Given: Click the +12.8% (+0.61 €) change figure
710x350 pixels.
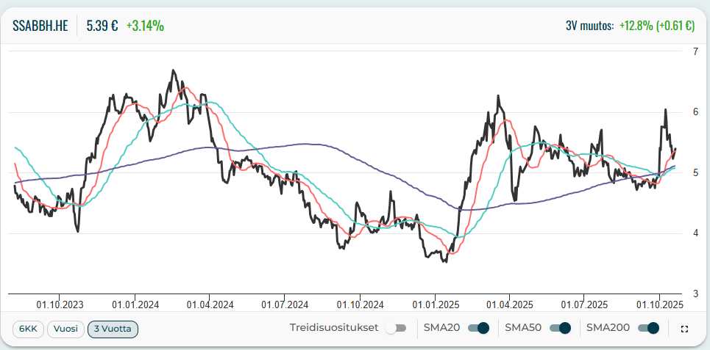Looking at the screenshot, I should tap(656, 26).
